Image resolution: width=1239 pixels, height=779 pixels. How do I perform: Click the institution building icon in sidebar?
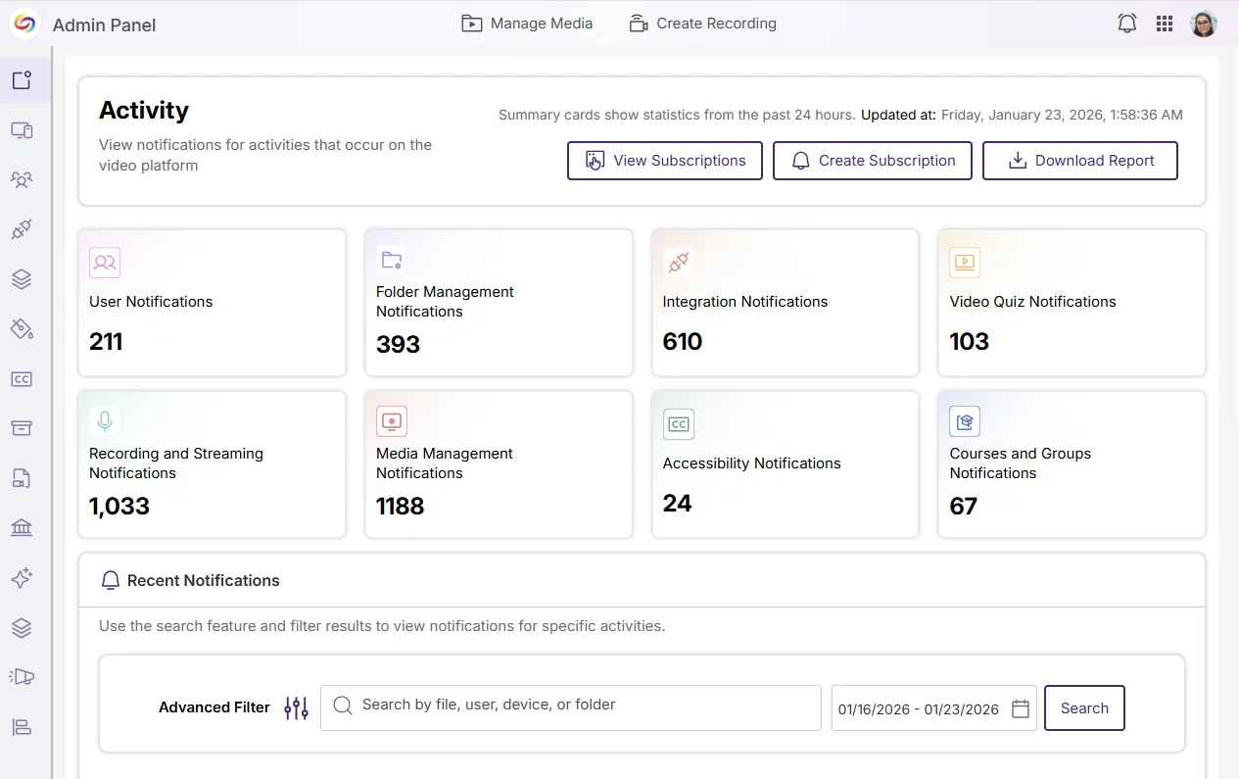(22, 528)
